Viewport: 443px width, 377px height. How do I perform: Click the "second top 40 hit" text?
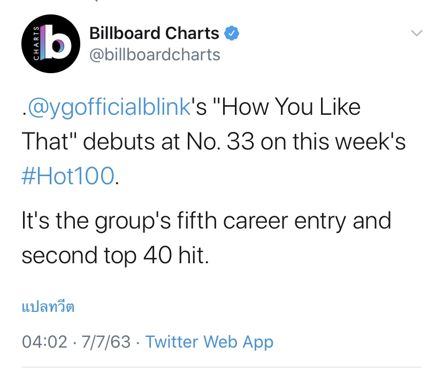click(113, 256)
